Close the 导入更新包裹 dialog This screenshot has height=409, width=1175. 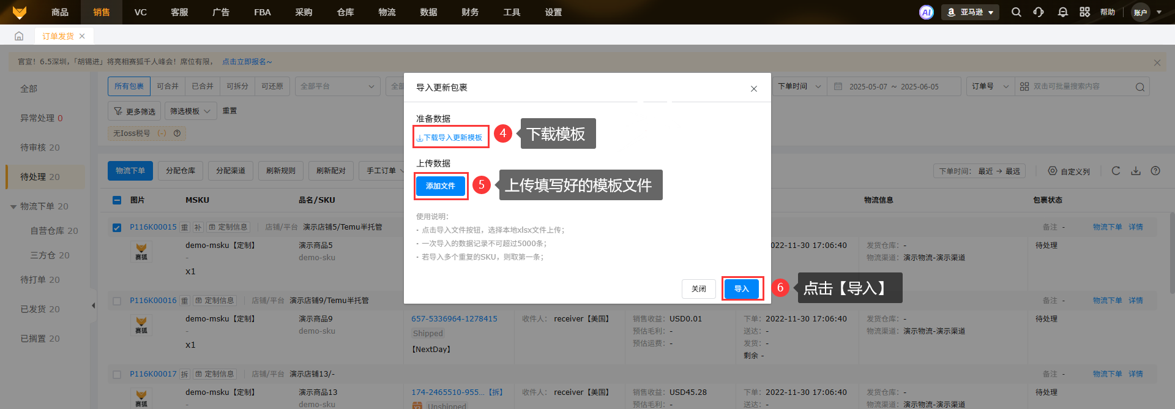(x=754, y=89)
